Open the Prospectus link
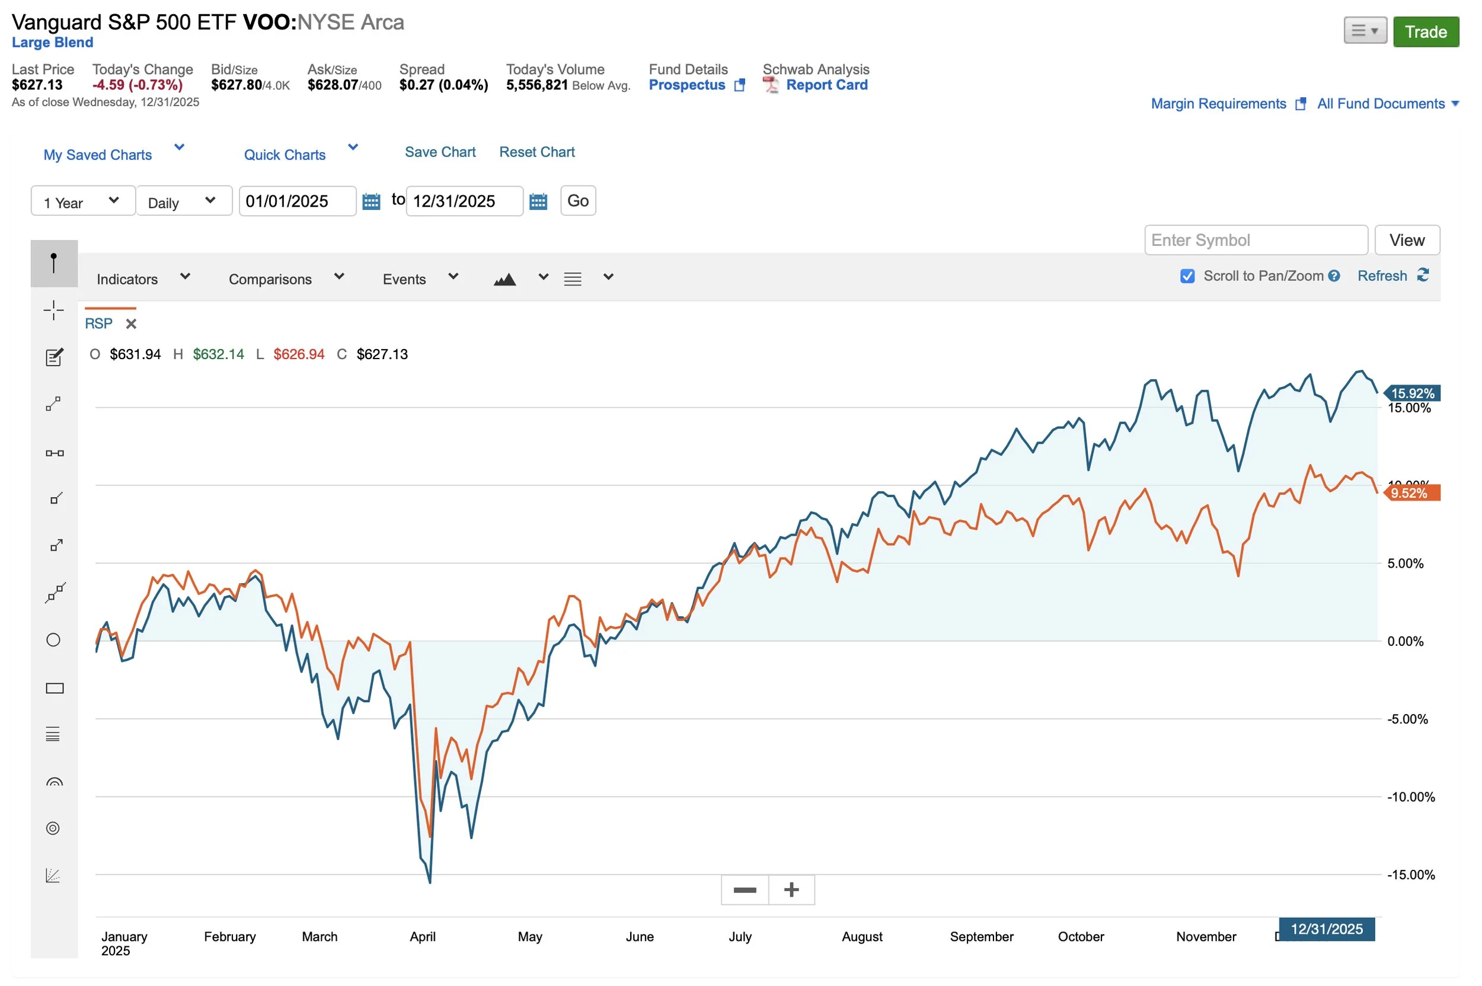The image size is (1482, 986). (687, 85)
